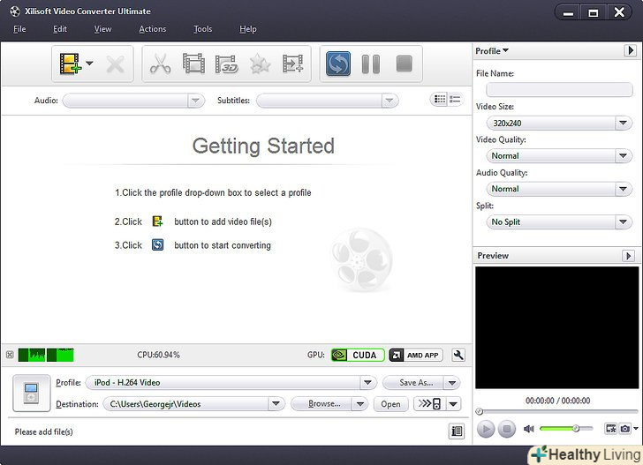Switch to thumbnail list view
The width and height of the screenshot is (643, 465).
pyautogui.click(x=439, y=100)
